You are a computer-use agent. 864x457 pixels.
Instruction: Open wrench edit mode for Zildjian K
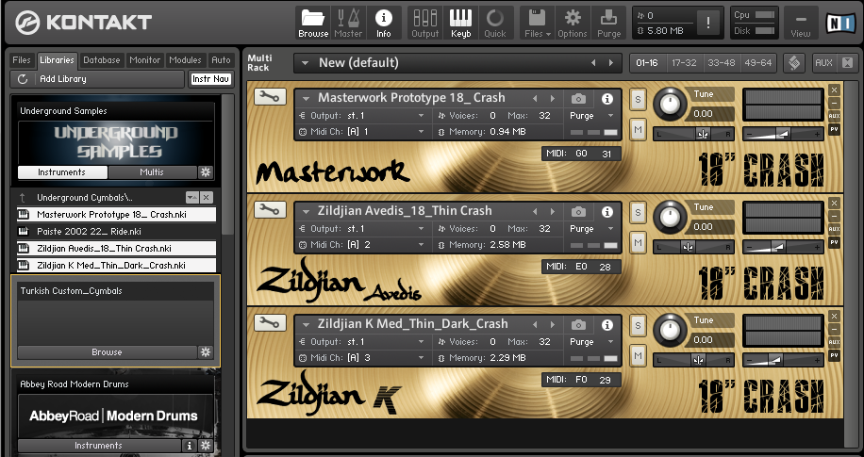tap(270, 322)
